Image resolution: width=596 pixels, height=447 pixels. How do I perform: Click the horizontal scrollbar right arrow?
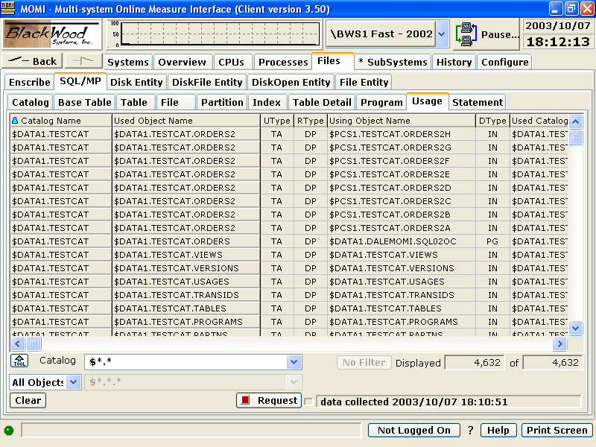(559, 344)
